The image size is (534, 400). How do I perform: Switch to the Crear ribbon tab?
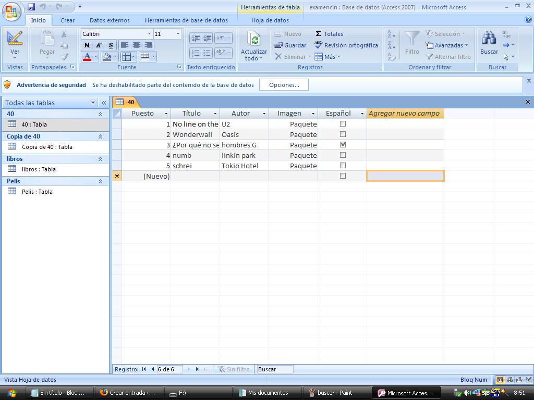pyautogui.click(x=67, y=20)
